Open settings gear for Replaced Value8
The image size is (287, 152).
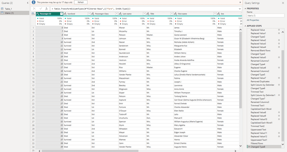pos(279,112)
